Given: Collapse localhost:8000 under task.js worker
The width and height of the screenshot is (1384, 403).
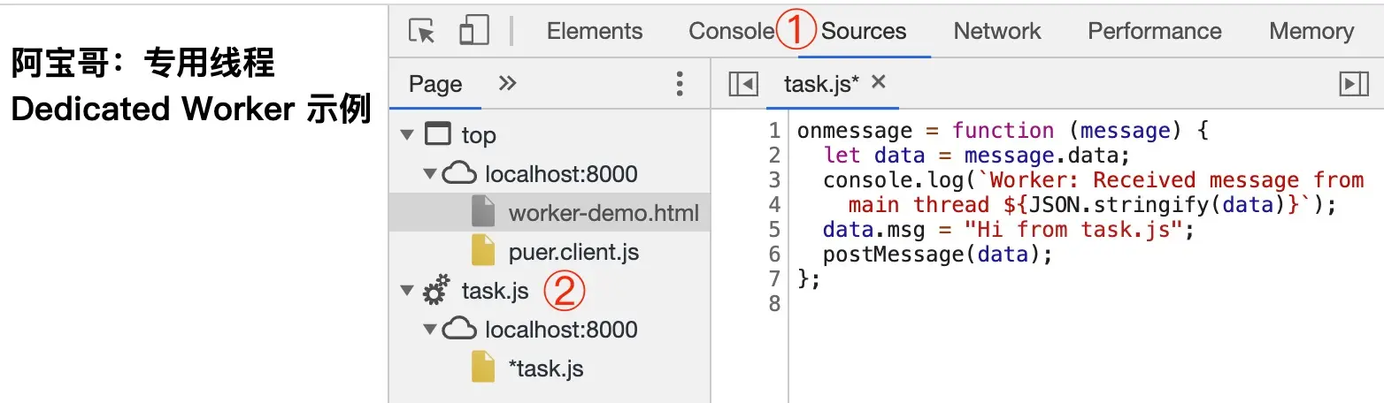Looking at the screenshot, I should pyautogui.click(x=430, y=329).
